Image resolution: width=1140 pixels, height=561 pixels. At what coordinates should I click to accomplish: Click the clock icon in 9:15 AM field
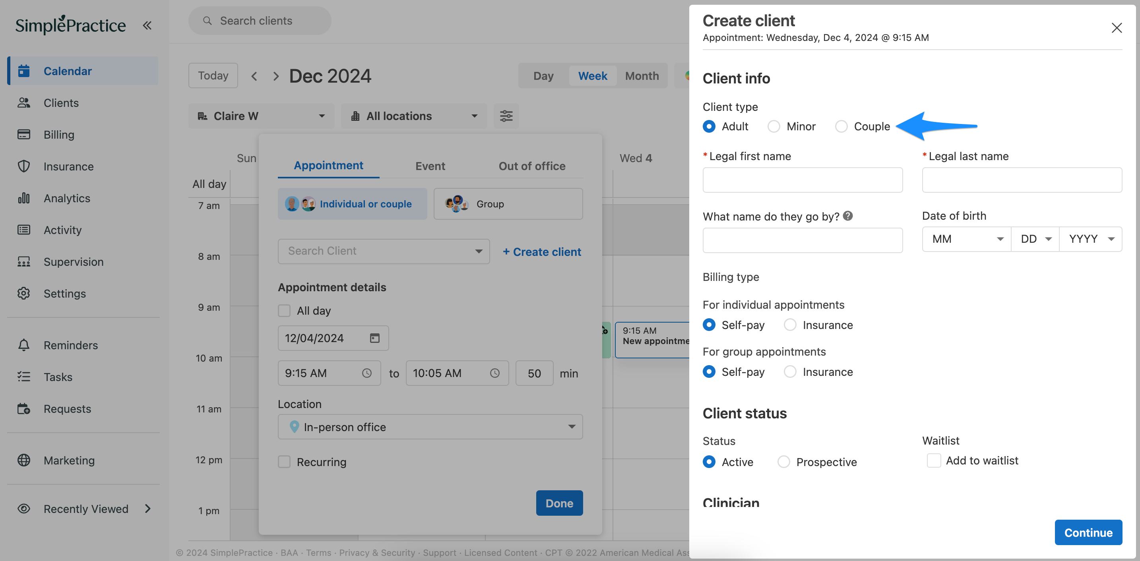point(367,373)
